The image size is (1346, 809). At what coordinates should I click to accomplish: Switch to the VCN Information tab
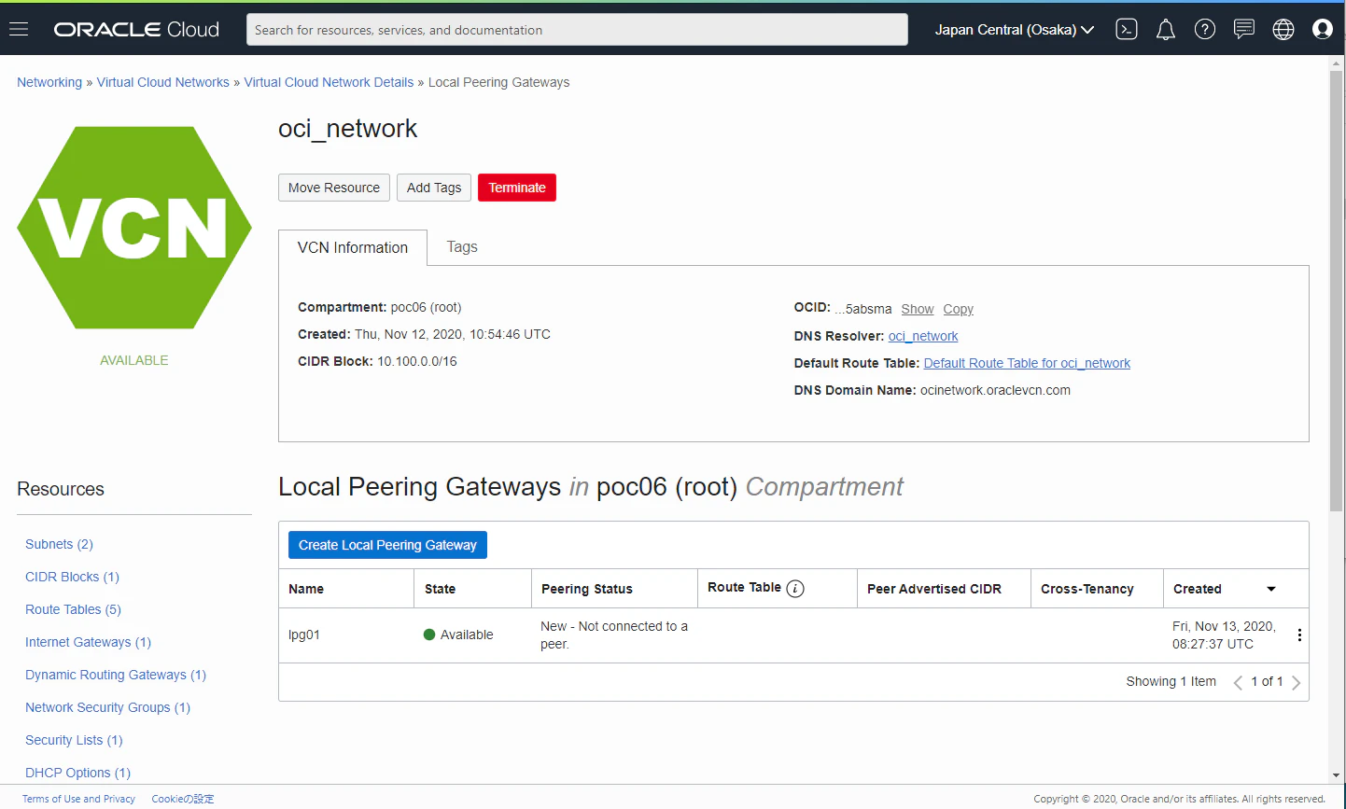(353, 247)
